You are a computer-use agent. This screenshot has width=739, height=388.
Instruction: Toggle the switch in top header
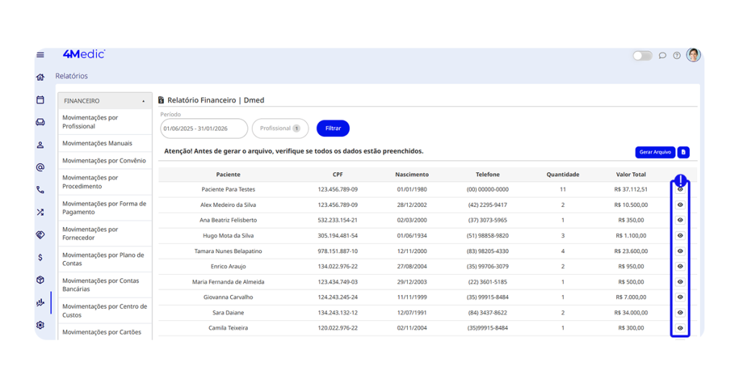coord(642,56)
